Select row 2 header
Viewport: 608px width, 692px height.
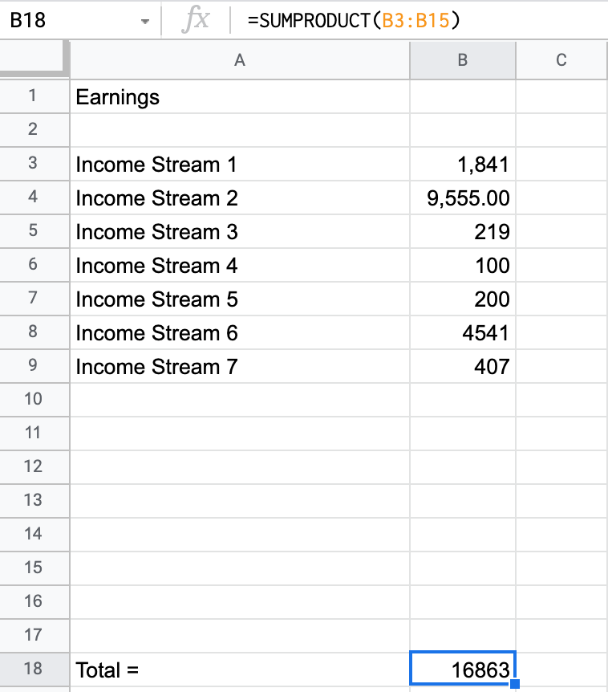pyautogui.click(x=34, y=130)
